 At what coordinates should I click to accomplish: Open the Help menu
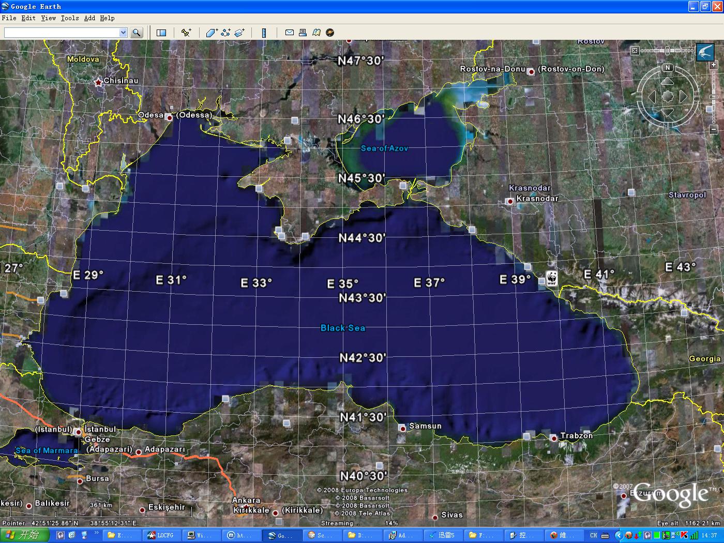click(x=107, y=18)
